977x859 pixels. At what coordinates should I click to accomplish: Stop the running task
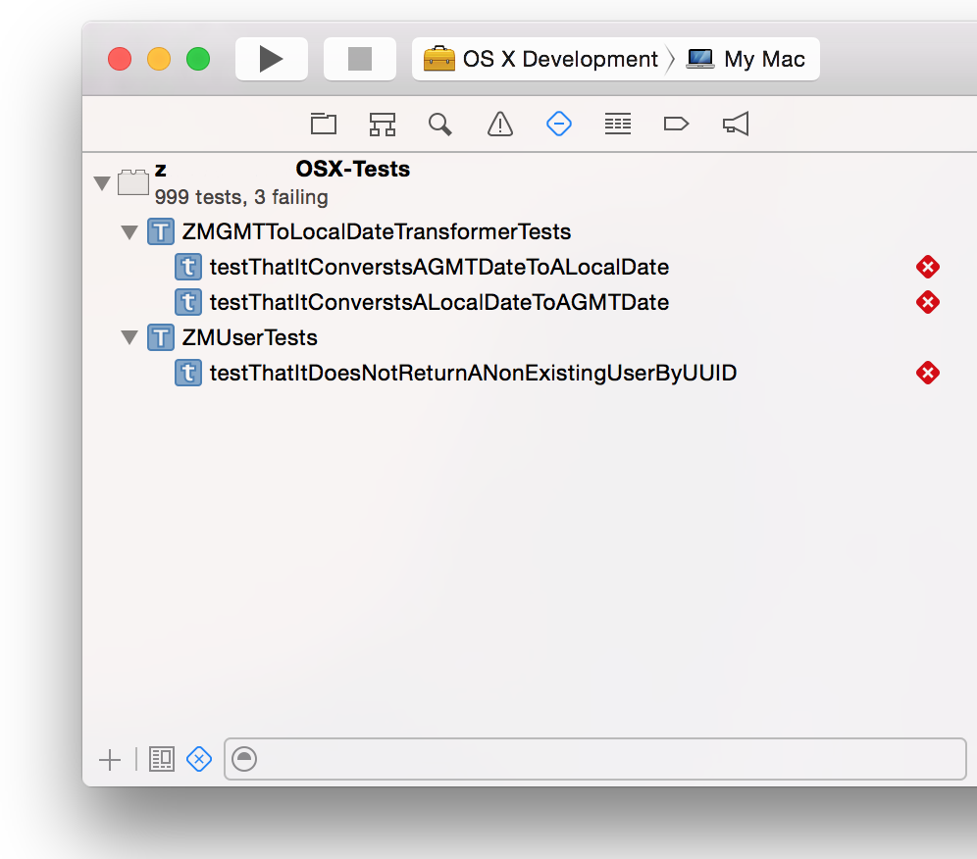[x=360, y=59]
